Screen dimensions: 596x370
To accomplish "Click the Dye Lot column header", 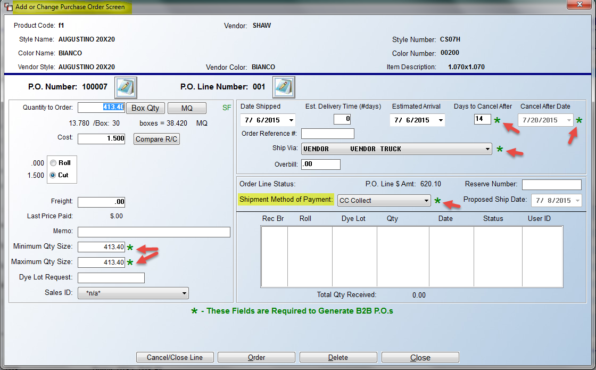I will point(353,219).
